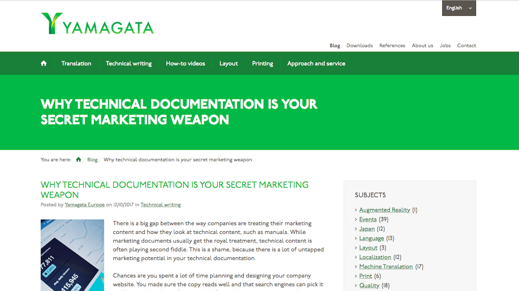
Task: Open the Print subject
Action: pos(366,276)
